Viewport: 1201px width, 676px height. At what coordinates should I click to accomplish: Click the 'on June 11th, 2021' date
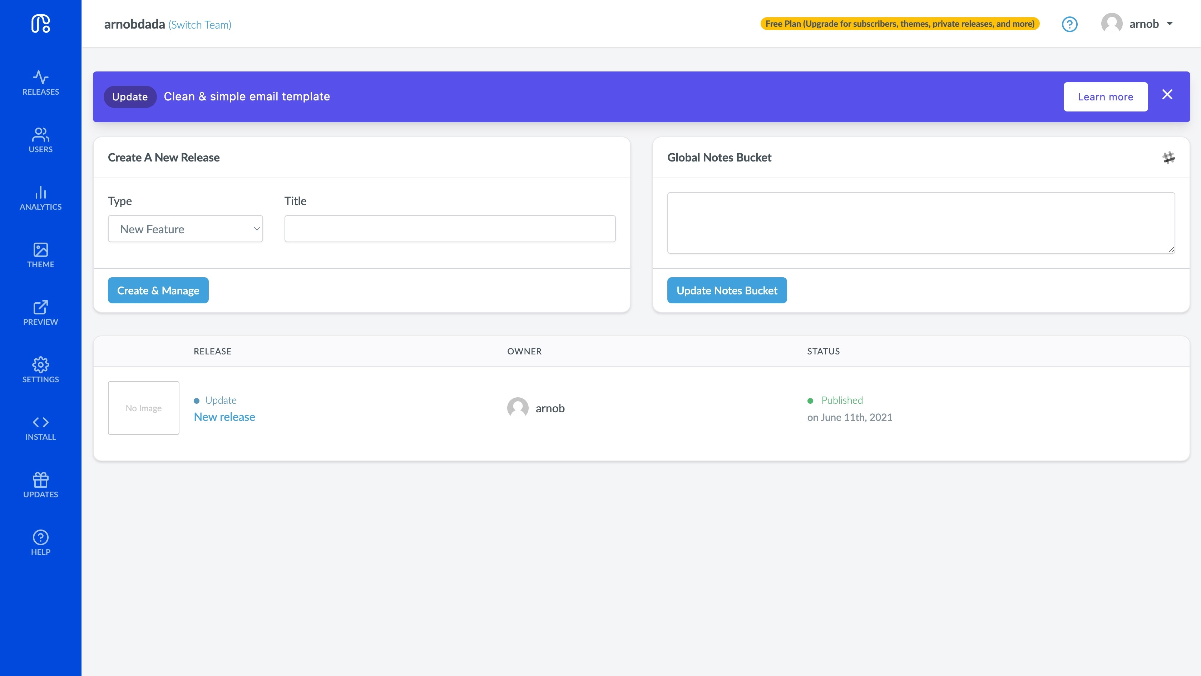pyautogui.click(x=850, y=417)
